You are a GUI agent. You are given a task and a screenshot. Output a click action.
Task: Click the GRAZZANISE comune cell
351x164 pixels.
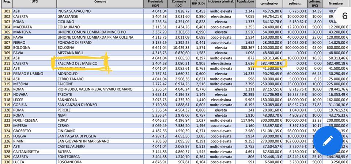[100, 16]
